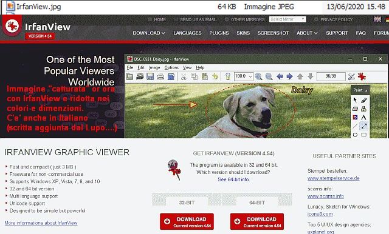Click the SUPPORT navigation item
This screenshot has width=389, height=234.
337,33
